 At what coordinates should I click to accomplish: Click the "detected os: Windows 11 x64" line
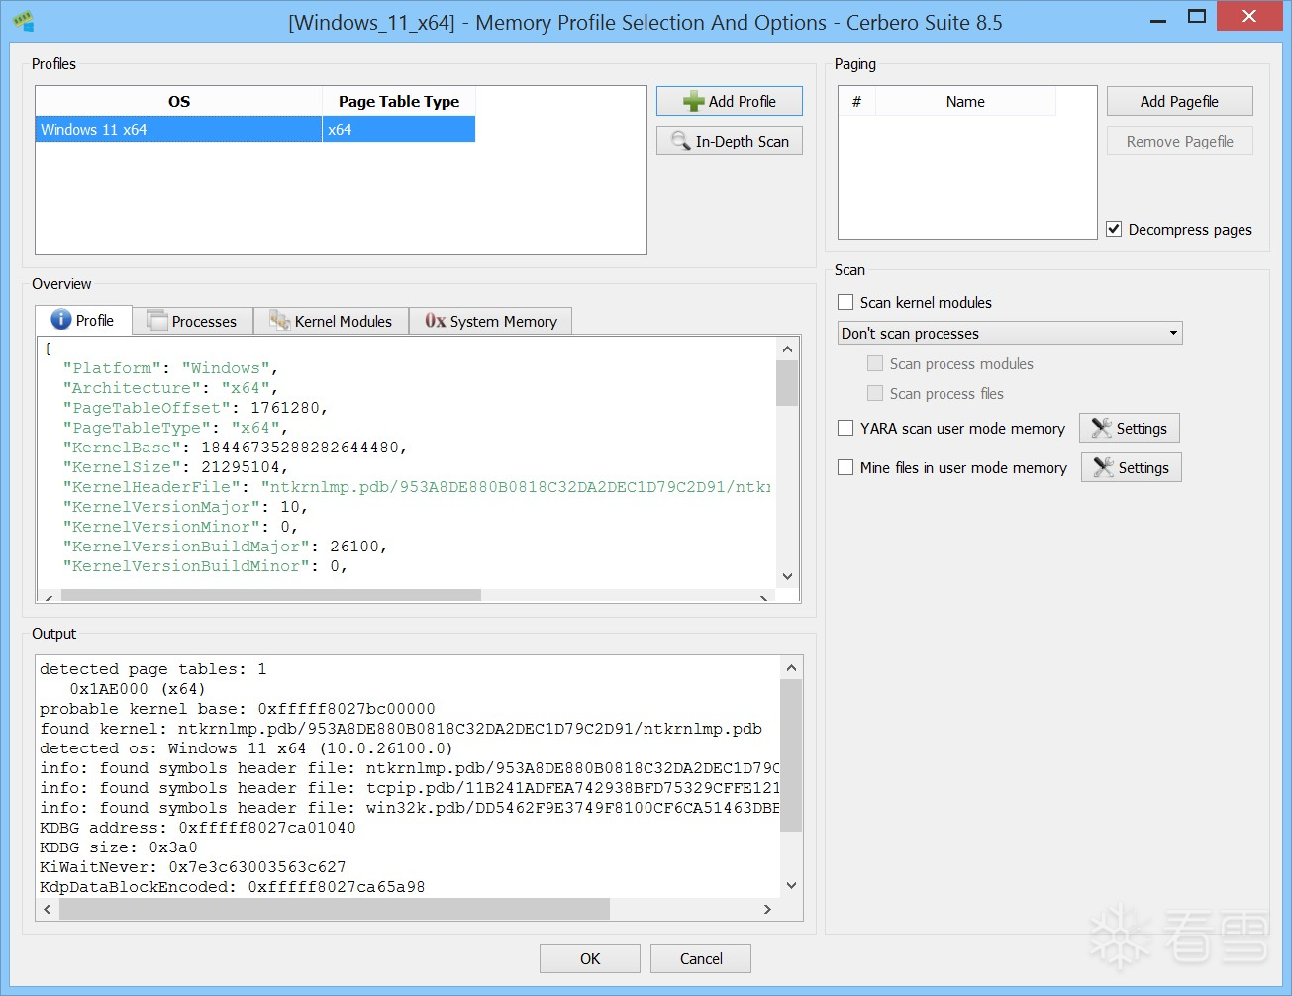247,748
